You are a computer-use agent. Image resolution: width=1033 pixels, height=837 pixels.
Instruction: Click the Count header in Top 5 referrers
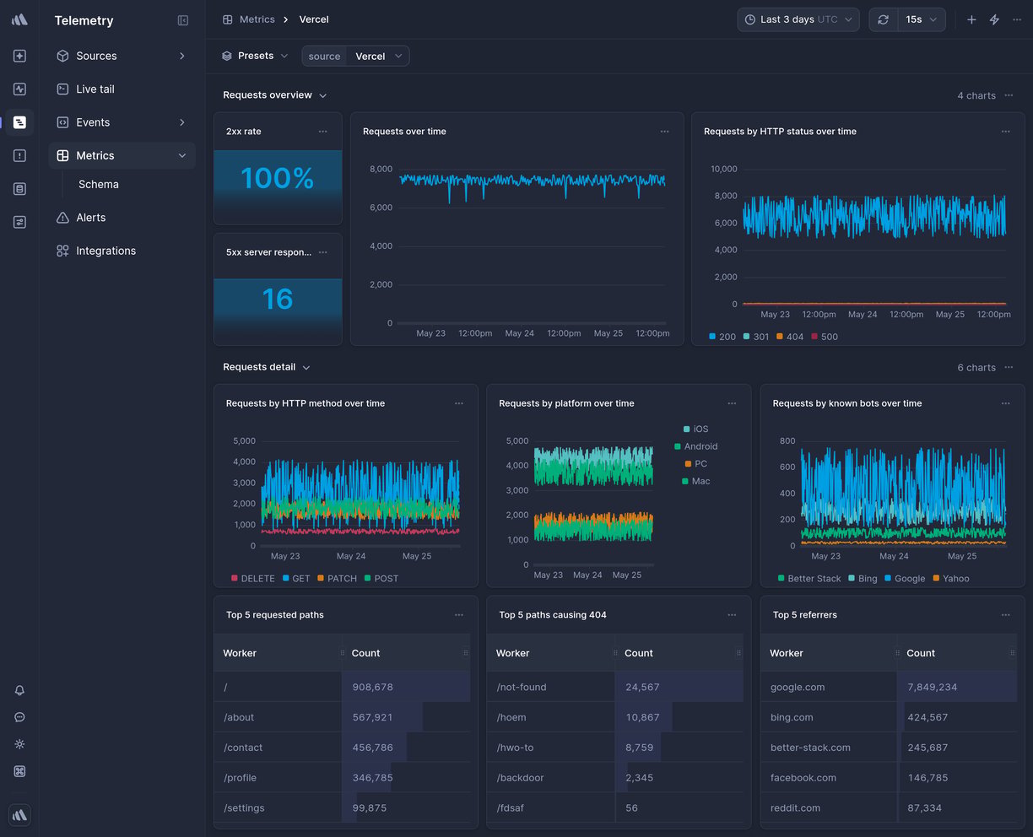(921, 653)
